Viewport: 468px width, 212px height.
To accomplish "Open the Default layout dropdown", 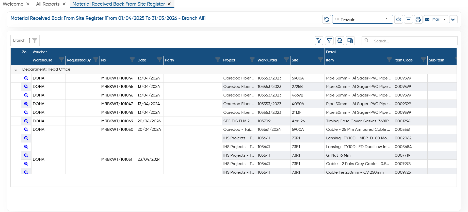I will (363, 19).
